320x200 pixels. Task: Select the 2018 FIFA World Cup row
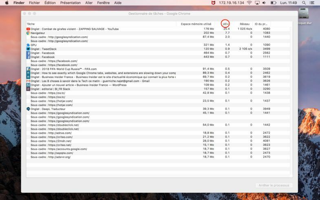158,69
